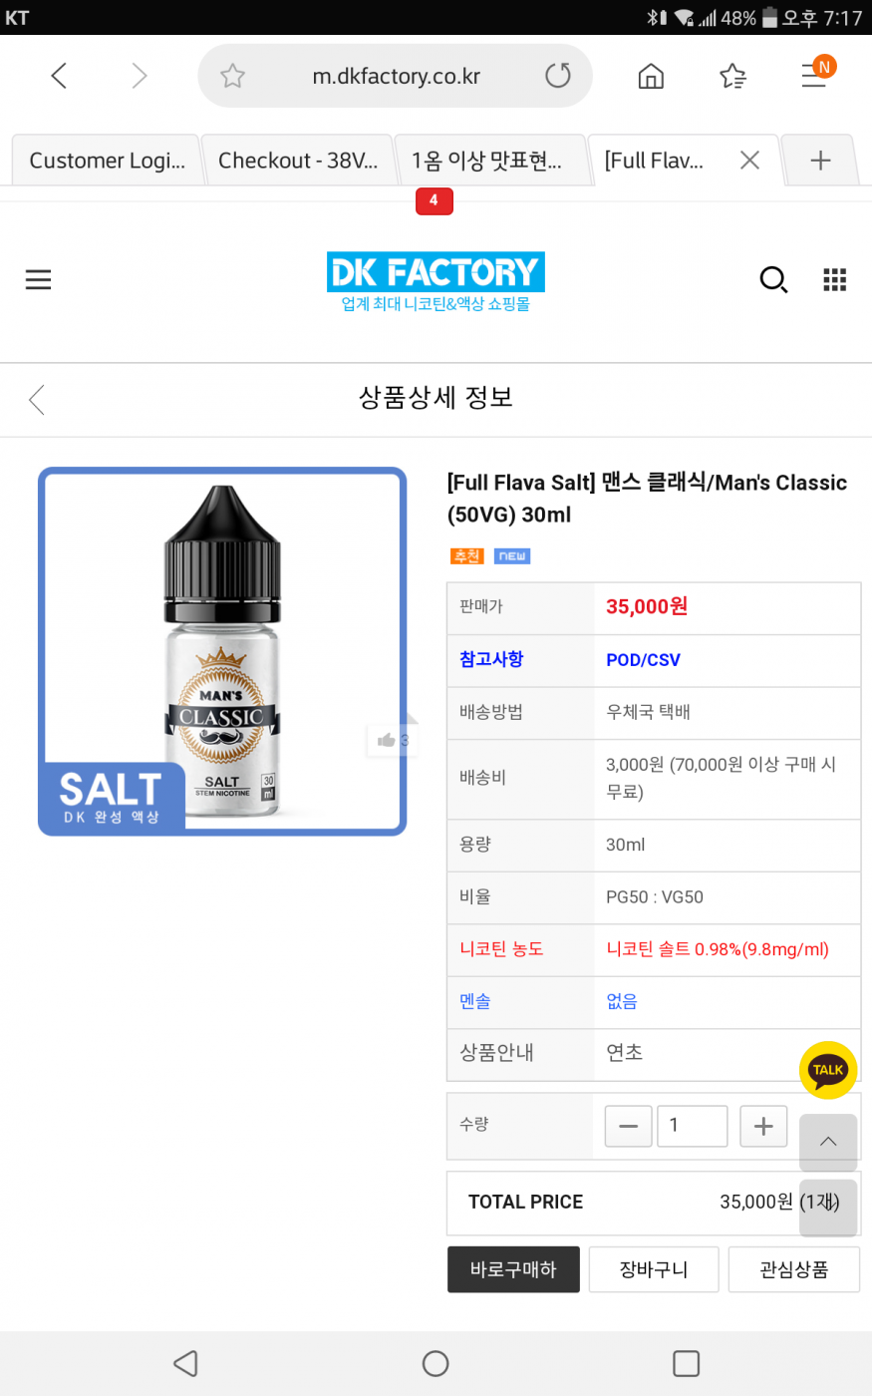Focus the quantity input field
Screen dimensions: 872x1396
point(693,1127)
